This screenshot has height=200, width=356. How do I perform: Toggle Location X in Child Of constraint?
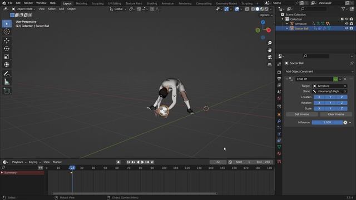tap(319, 97)
